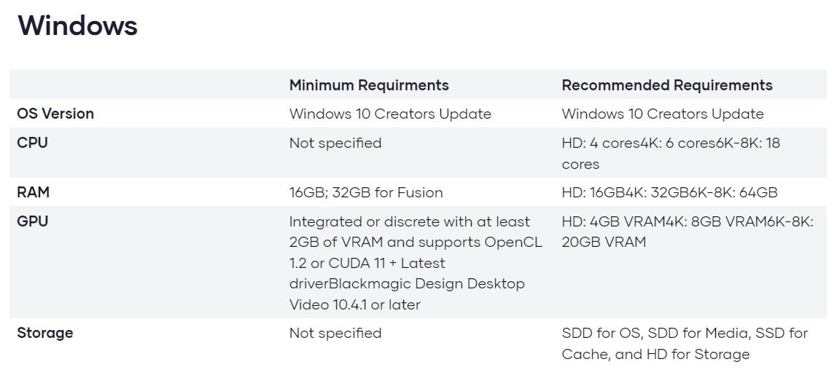Screen dimensions: 837x386
Task: Select the Minimum Requirments column header
Action: tap(369, 85)
